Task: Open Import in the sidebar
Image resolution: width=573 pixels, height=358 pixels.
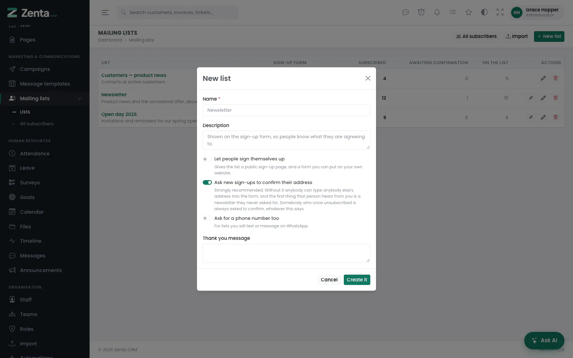Action: point(45,344)
